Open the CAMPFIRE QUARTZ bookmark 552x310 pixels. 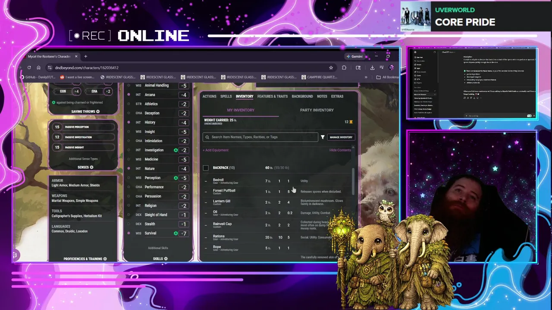(319, 77)
